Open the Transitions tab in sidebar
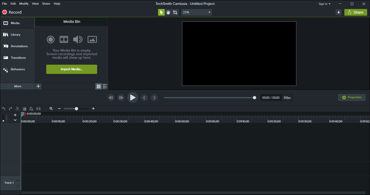Image resolution: width=370 pixels, height=195 pixels. coord(18,58)
